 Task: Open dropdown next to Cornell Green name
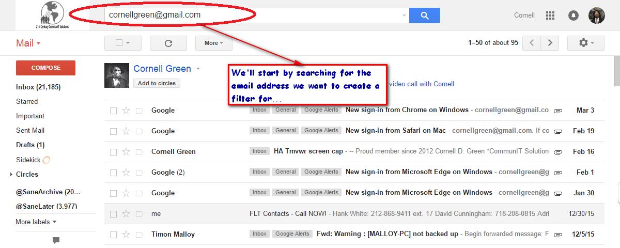(x=198, y=69)
